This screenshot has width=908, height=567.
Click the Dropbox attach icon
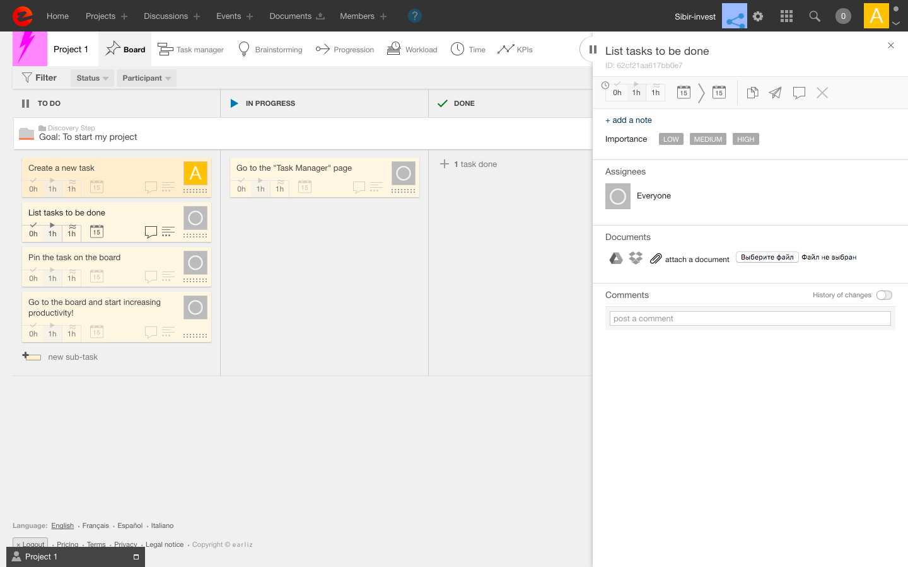click(636, 258)
